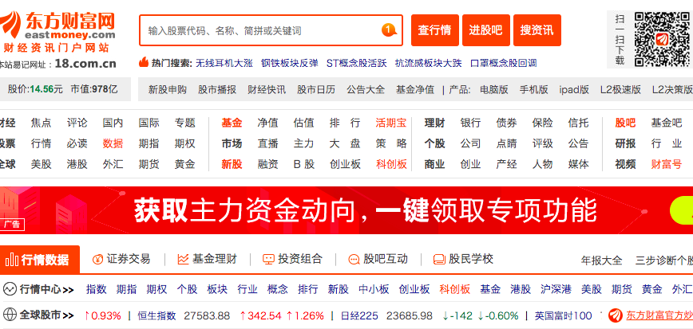693x329 pixels.
Task: Click the stock code search input field
Action: 259,30
